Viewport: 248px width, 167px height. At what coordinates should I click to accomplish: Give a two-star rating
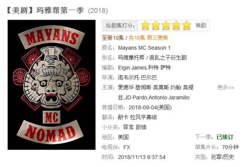point(156,25)
